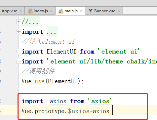Click 'prototype' in Vue.prototype.$axios line
Screen dimensions: 157x120
tap(50, 111)
